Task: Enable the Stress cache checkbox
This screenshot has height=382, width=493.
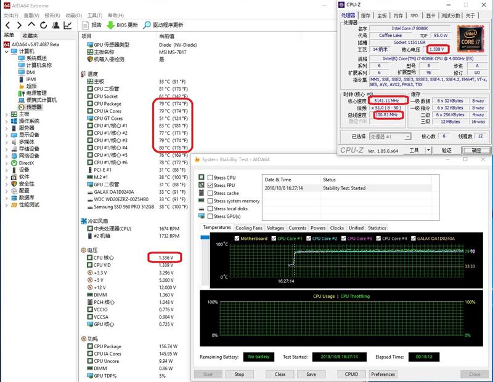Action: pos(210,193)
